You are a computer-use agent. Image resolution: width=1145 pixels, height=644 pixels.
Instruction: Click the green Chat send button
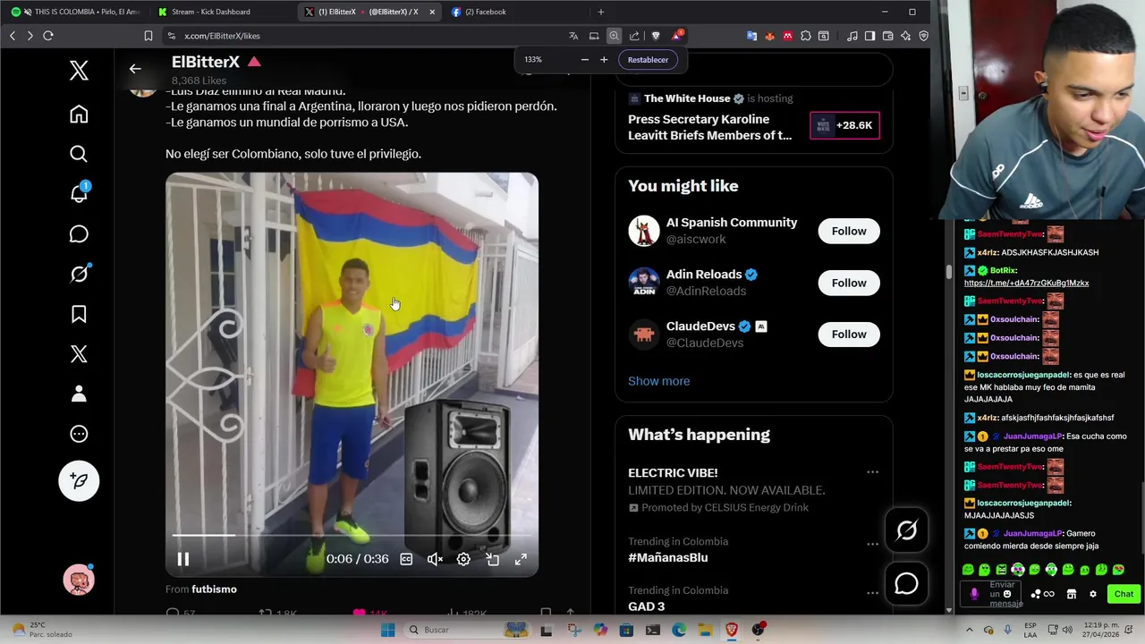point(1124,594)
